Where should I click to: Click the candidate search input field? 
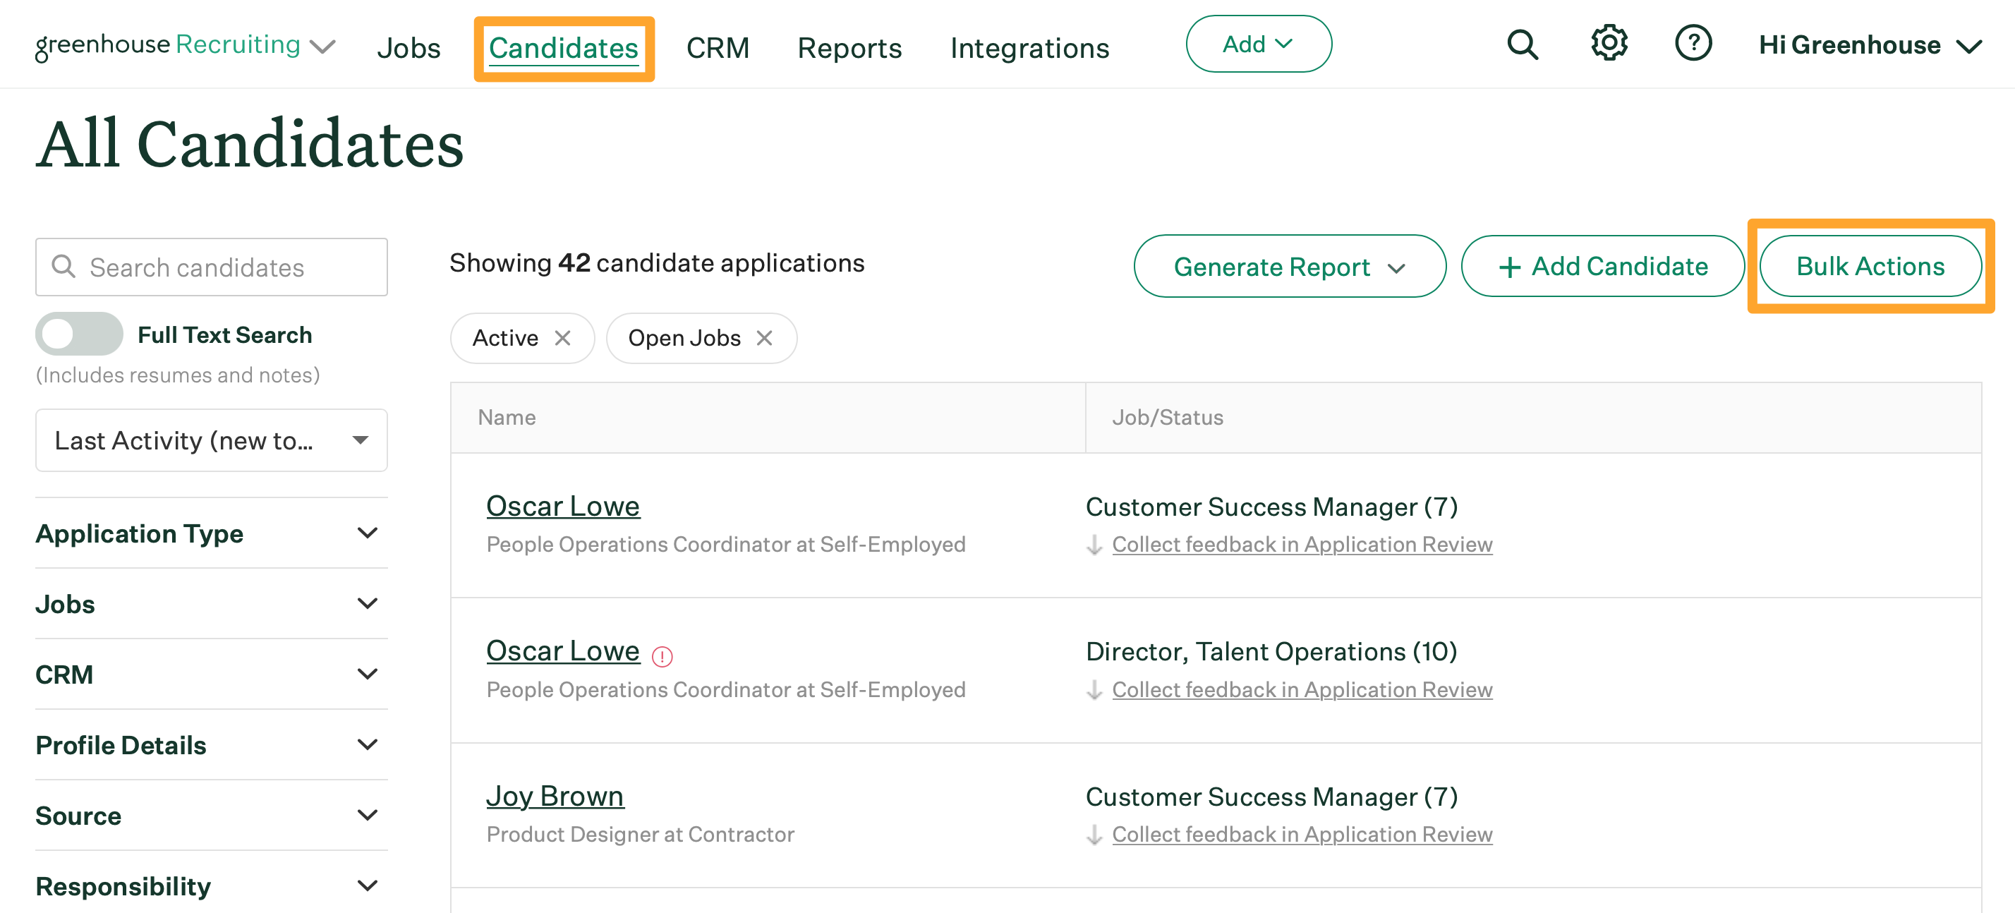pyautogui.click(x=211, y=267)
